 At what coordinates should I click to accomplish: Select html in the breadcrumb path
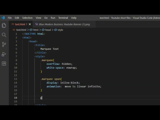pos(36,30)
